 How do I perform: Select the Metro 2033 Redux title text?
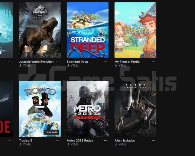[80, 140]
